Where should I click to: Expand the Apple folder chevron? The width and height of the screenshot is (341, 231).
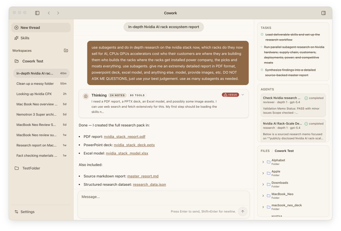tap(263, 173)
